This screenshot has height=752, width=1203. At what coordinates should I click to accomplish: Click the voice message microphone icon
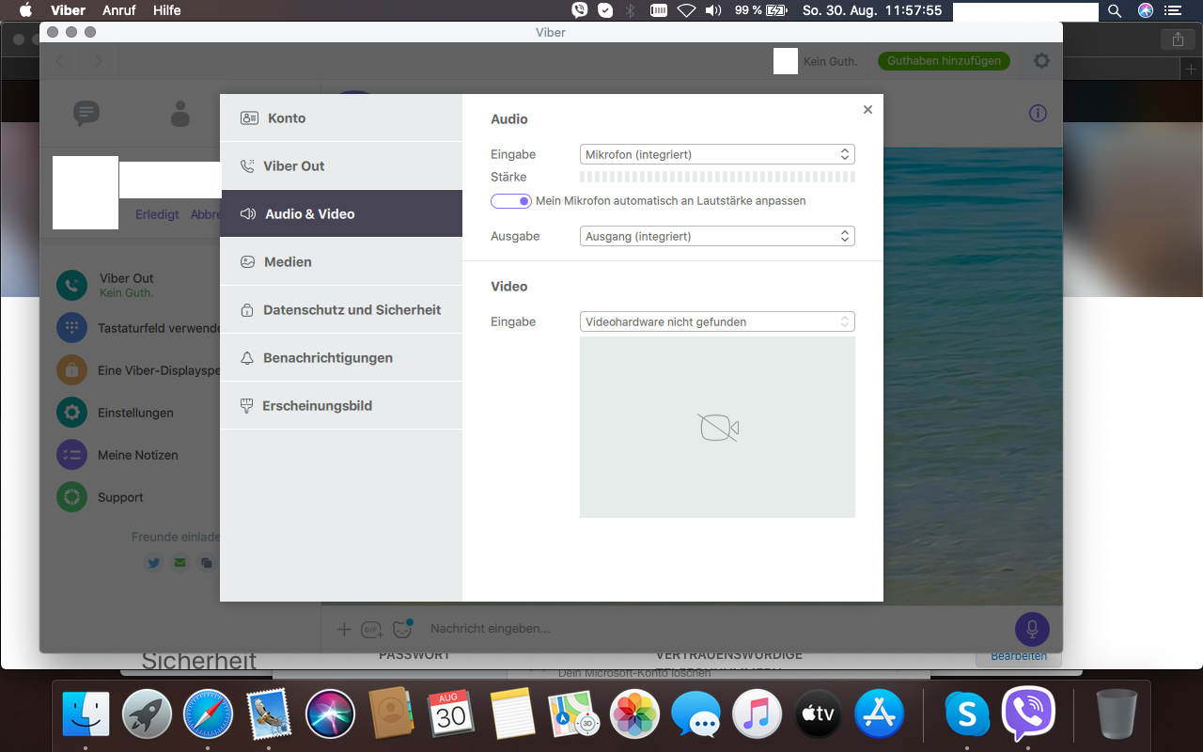[x=1032, y=629]
